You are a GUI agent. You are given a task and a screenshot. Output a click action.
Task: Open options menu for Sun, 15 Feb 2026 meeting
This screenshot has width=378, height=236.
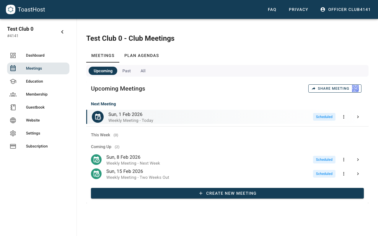click(343, 174)
